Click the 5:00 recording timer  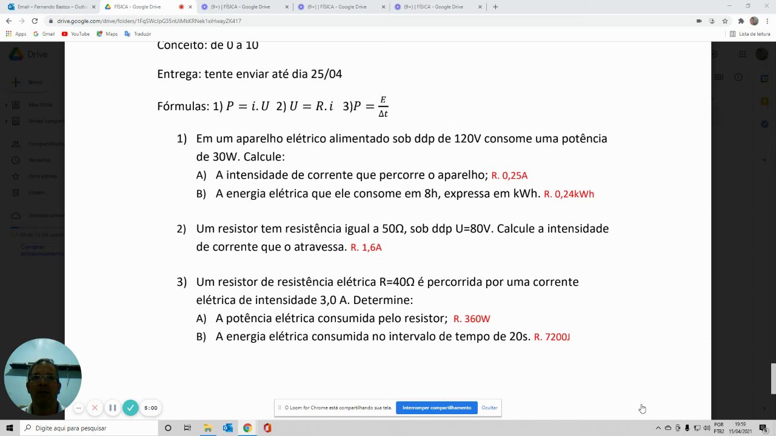point(150,408)
